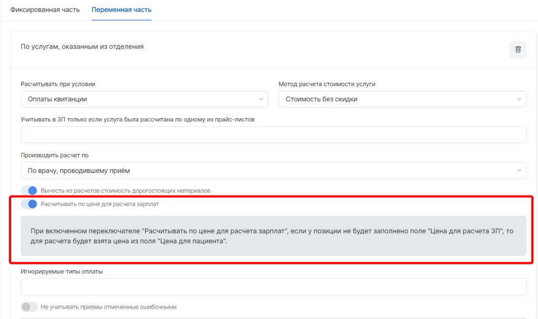Click chevron arrow in "По врачу, проводившему приём" field
Image resolution: width=538 pixels, height=319 pixels.
(519, 170)
